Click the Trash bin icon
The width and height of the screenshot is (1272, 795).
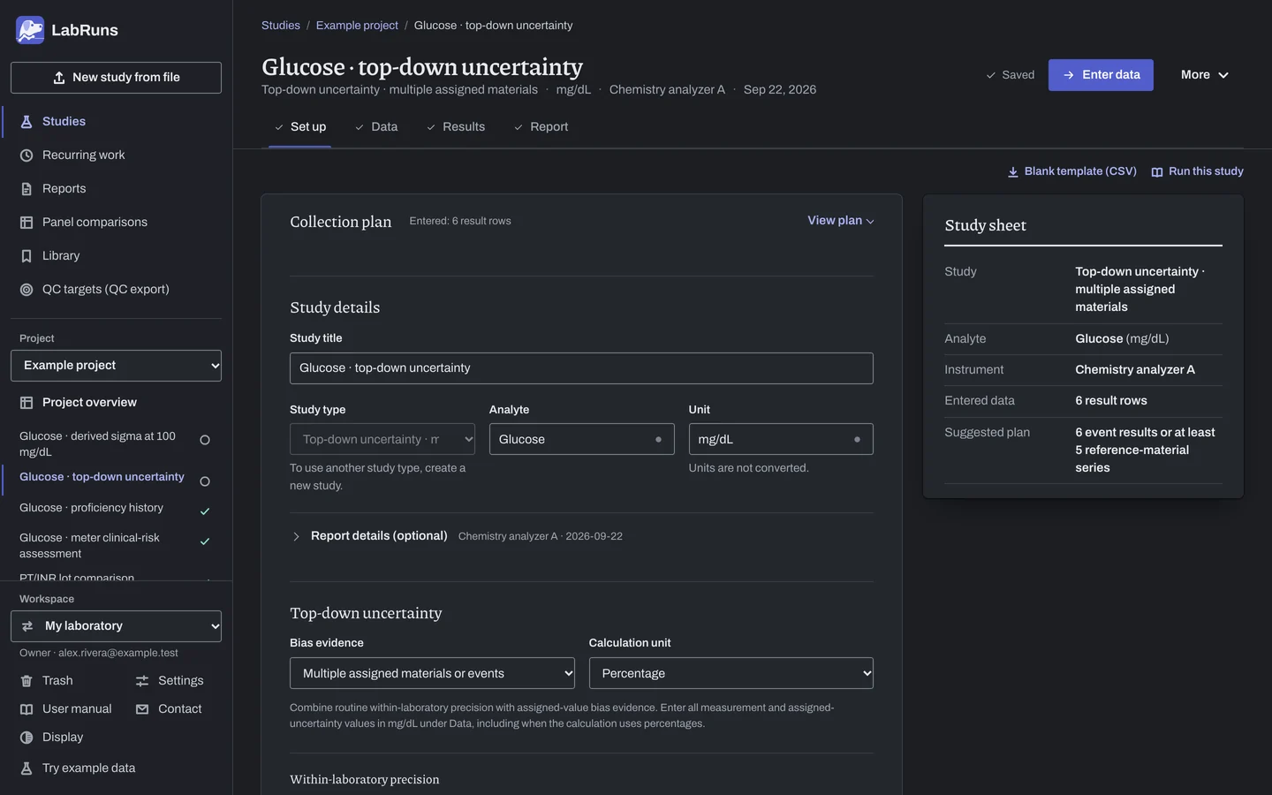pyautogui.click(x=26, y=681)
